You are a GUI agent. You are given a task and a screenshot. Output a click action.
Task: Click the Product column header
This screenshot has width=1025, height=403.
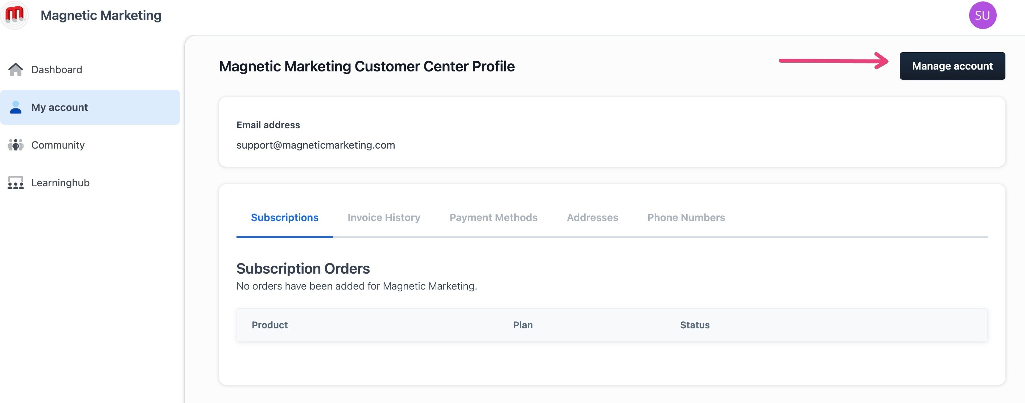[269, 325]
